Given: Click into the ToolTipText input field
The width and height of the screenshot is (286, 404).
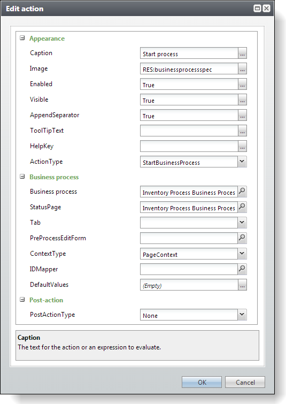Looking at the screenshot, I should coord(189,131).
